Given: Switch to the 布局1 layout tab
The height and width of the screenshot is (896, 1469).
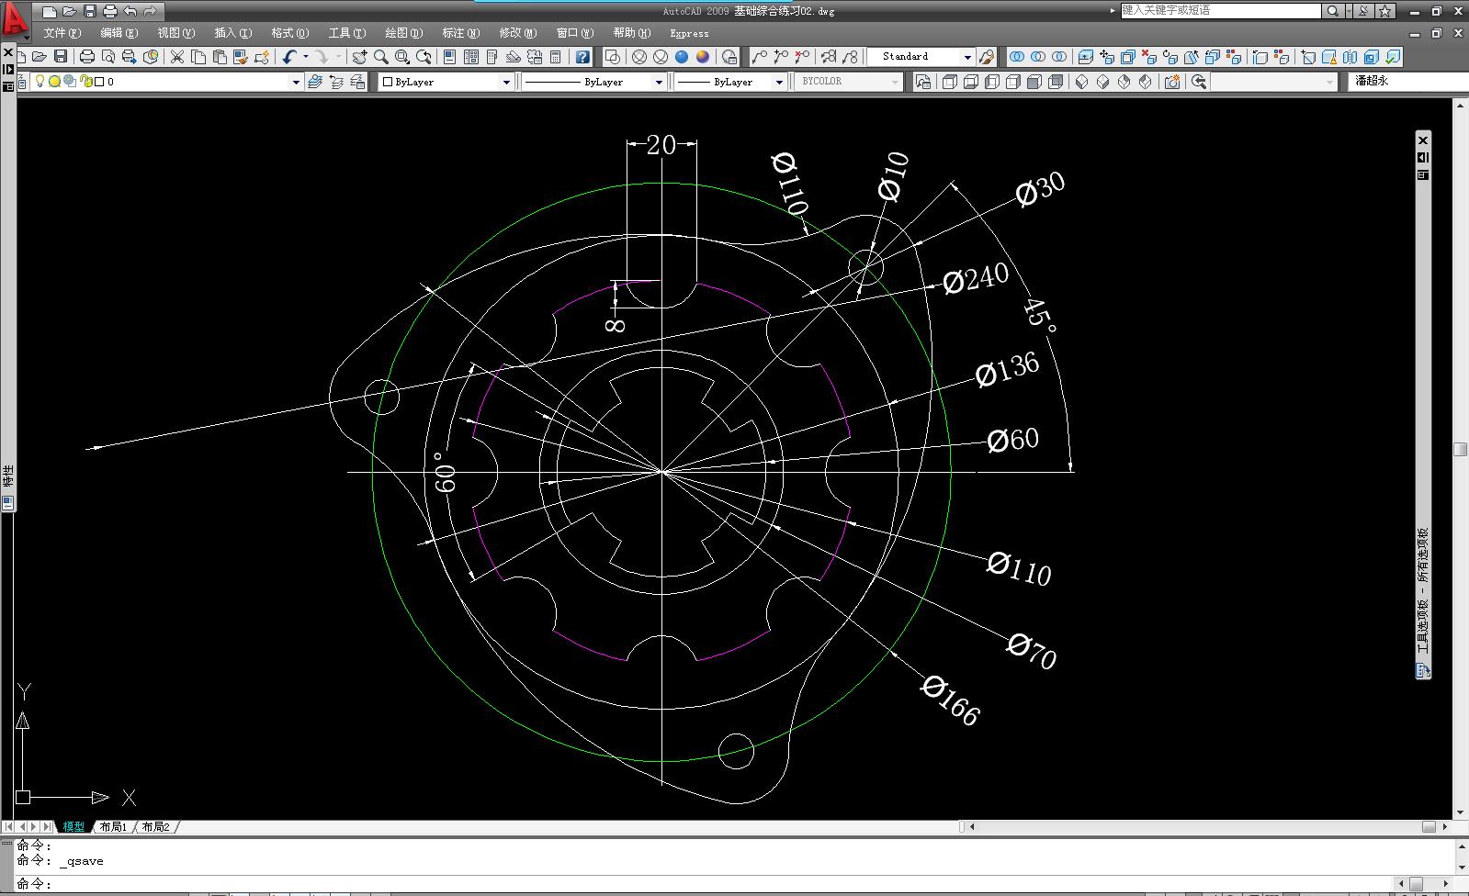Looking at the screenshot, I should 113,827.
